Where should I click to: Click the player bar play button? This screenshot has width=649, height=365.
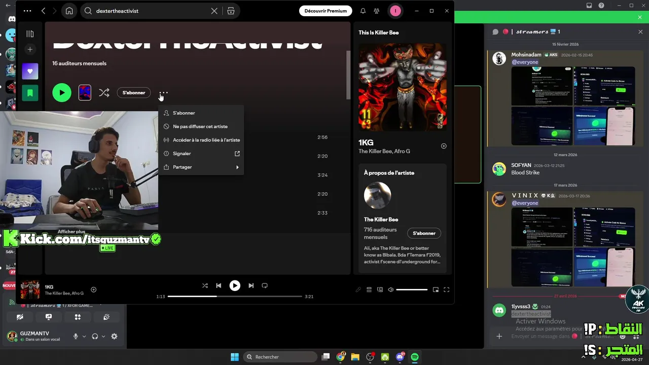(235, 285)
